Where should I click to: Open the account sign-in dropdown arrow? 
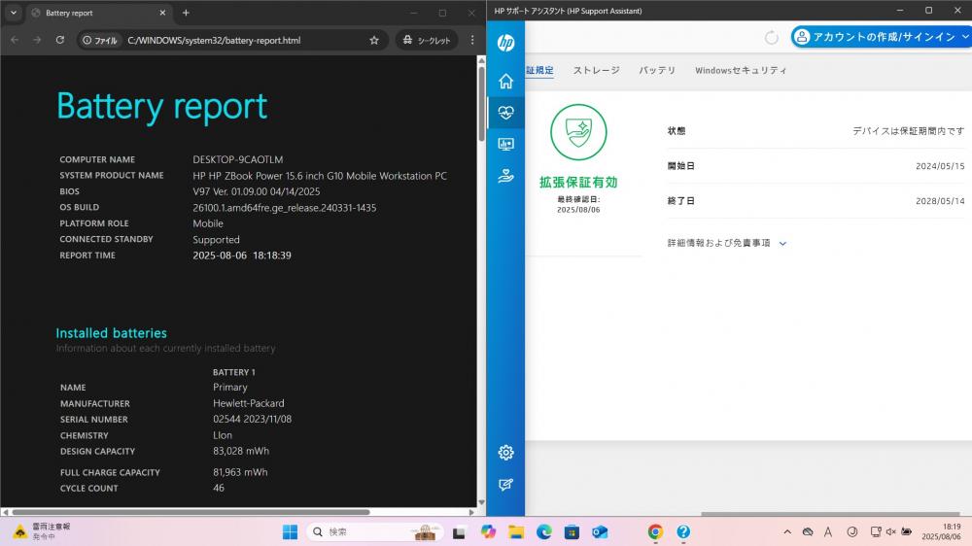(x=965, y=37)
